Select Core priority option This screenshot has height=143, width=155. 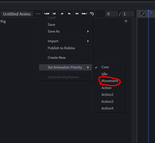pyautogui.click(x=108, y=67)
